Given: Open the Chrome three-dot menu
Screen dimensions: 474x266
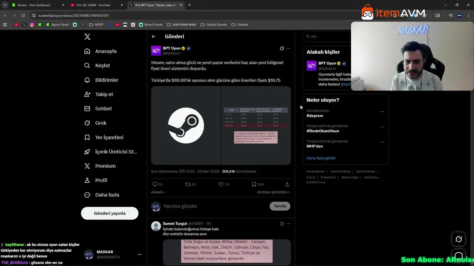Looking at the screenshot, I should tap(468, 16).
